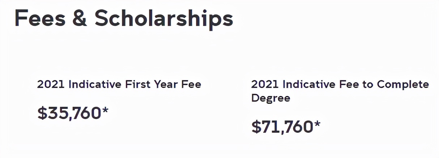Click the 2021 Indicative First Year Fee label

119,84
